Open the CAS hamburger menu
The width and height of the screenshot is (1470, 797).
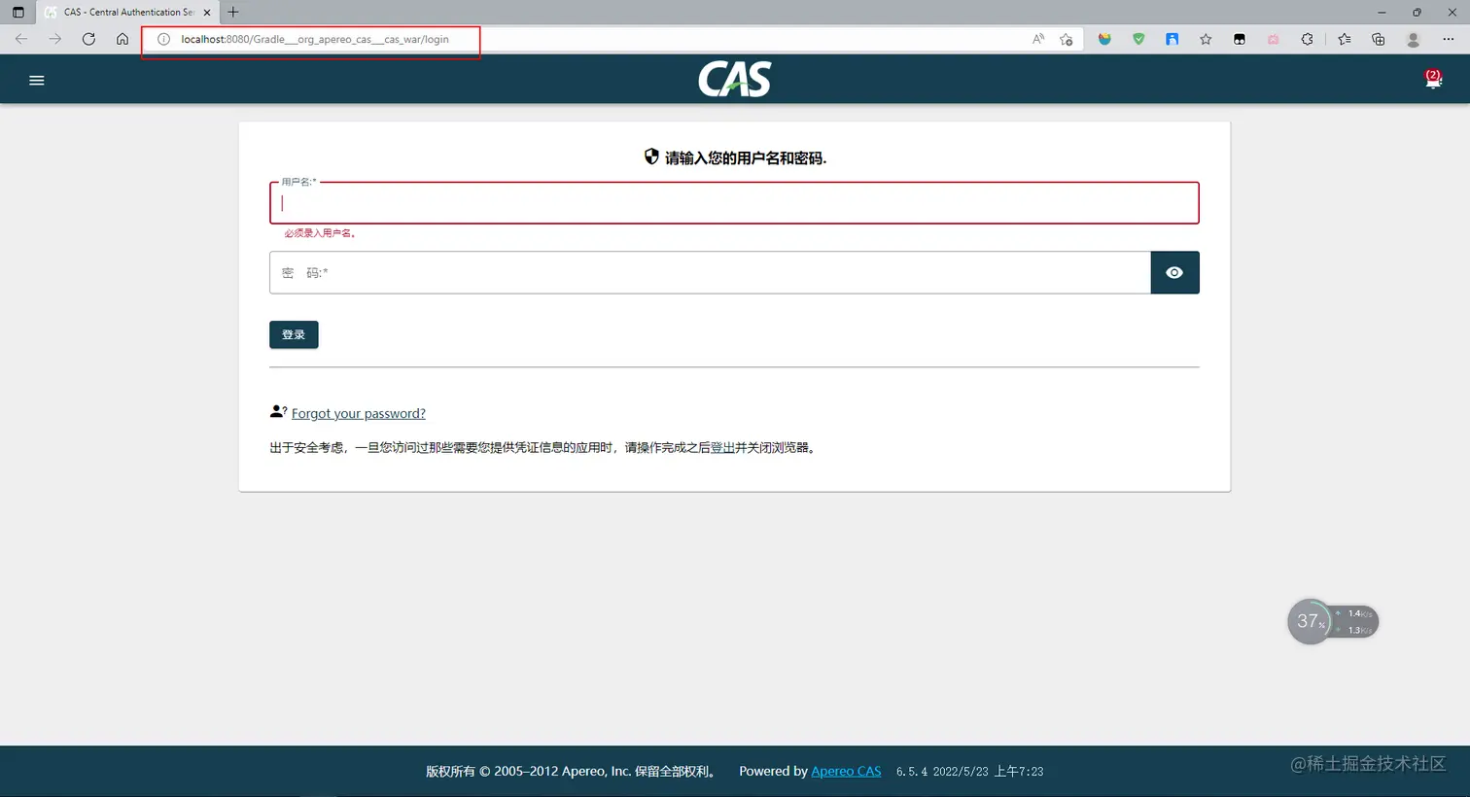[37, 81]
